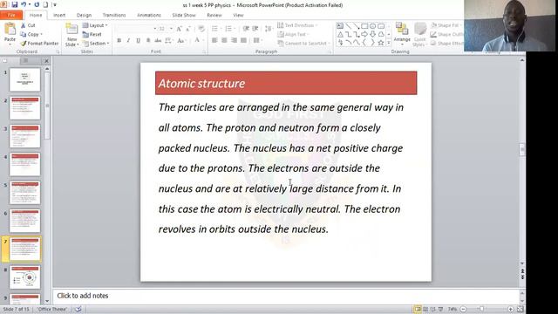The image size is (558, 314).
Task: Open the font name combo box
Action: pos(136,29)
